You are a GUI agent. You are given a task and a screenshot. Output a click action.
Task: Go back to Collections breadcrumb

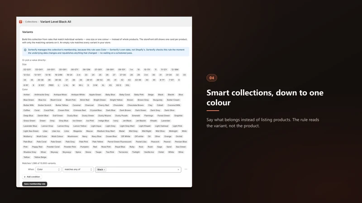coord(31,22)
